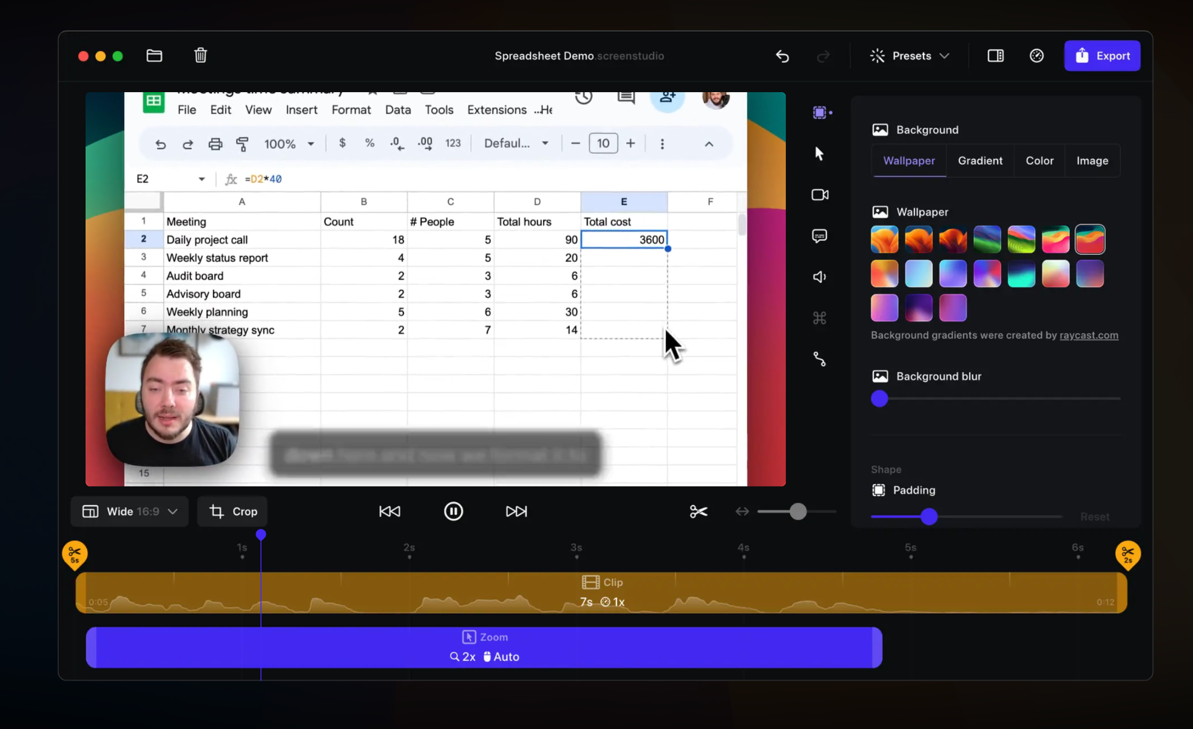This screenshot has width=1193, height=729.
Task: Open the Data menu in the spreadsheet
Action: pos(398,110)
